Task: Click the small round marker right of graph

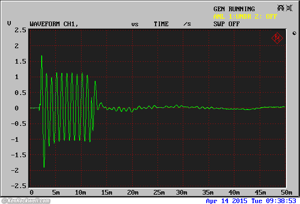Action: [293, 33]
